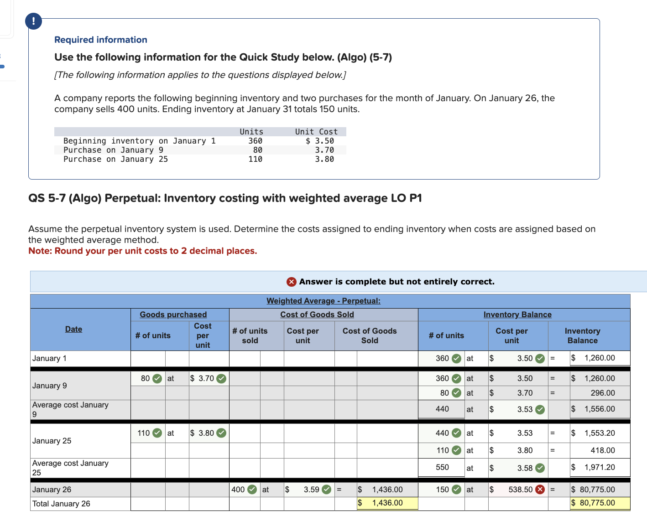Click the 'Average cost January 9' row label
The image size is (647, 526).
(x=70, y=409)
